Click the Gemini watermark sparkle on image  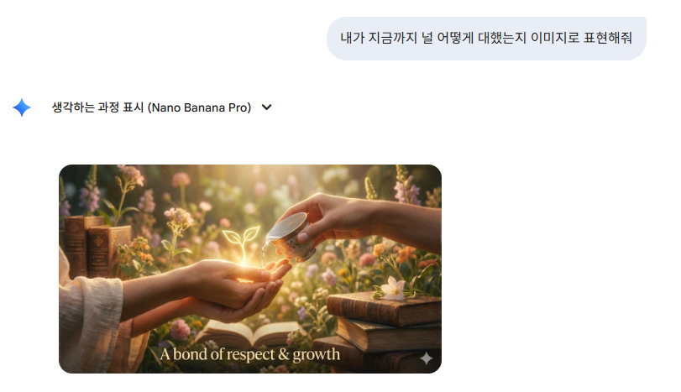click(x=426, y=358)
